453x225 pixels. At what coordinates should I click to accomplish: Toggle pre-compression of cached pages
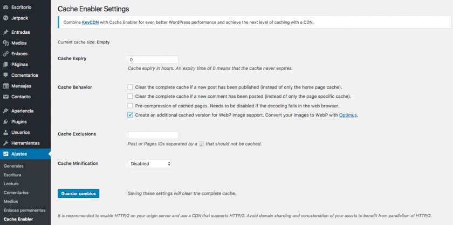[130, 106]
